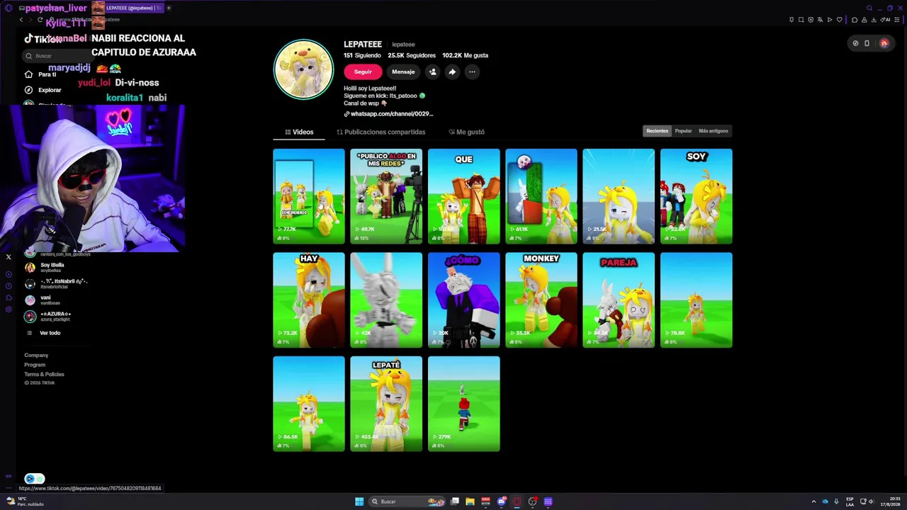Share the LEPATEEE profile via arrow icon
Screen dimensions: 907x510
[452, 72]
